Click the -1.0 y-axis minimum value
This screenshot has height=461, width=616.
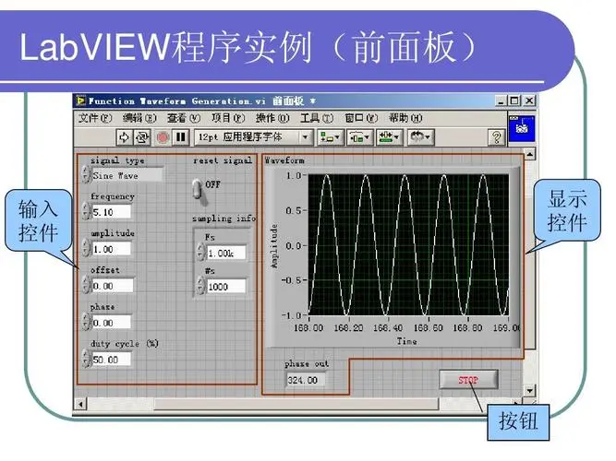(291, 315)
